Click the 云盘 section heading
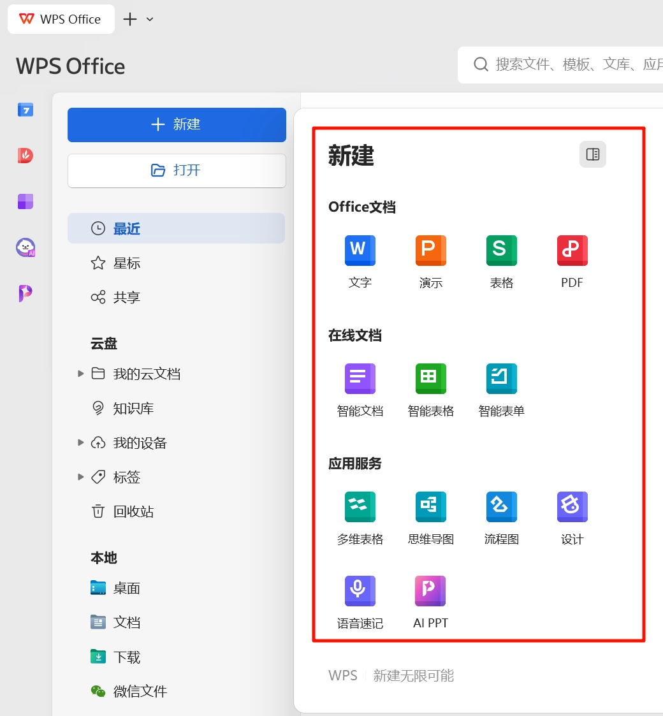The height and width of the screenshot is (716, 663). click(104, 344)
